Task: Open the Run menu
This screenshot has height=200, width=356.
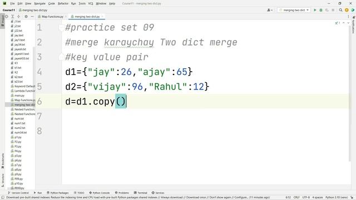Action: point(73,4)
